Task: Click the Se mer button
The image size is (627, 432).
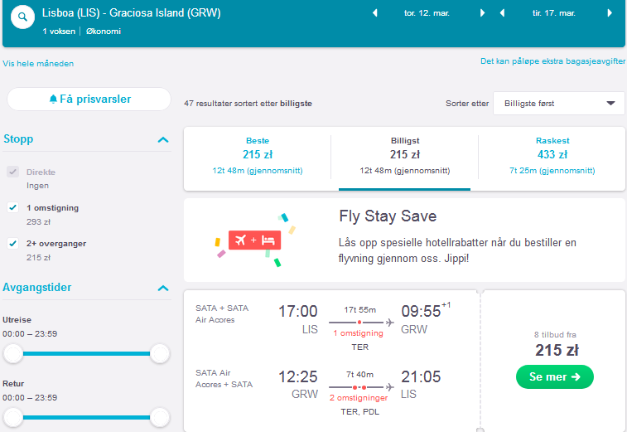Action: [x=555, y=376]
